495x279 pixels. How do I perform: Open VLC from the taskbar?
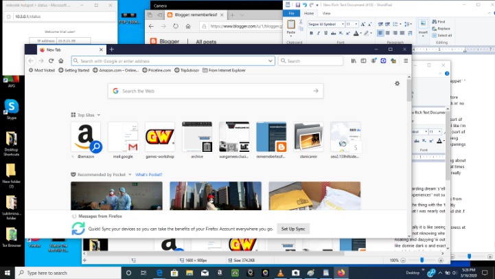pyautogui.click(x=280, y=273)
